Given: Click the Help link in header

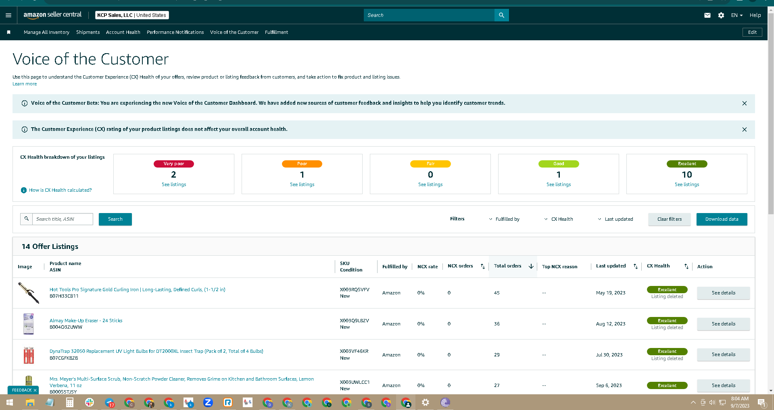Looking at the screenshot, I should 755,15.
